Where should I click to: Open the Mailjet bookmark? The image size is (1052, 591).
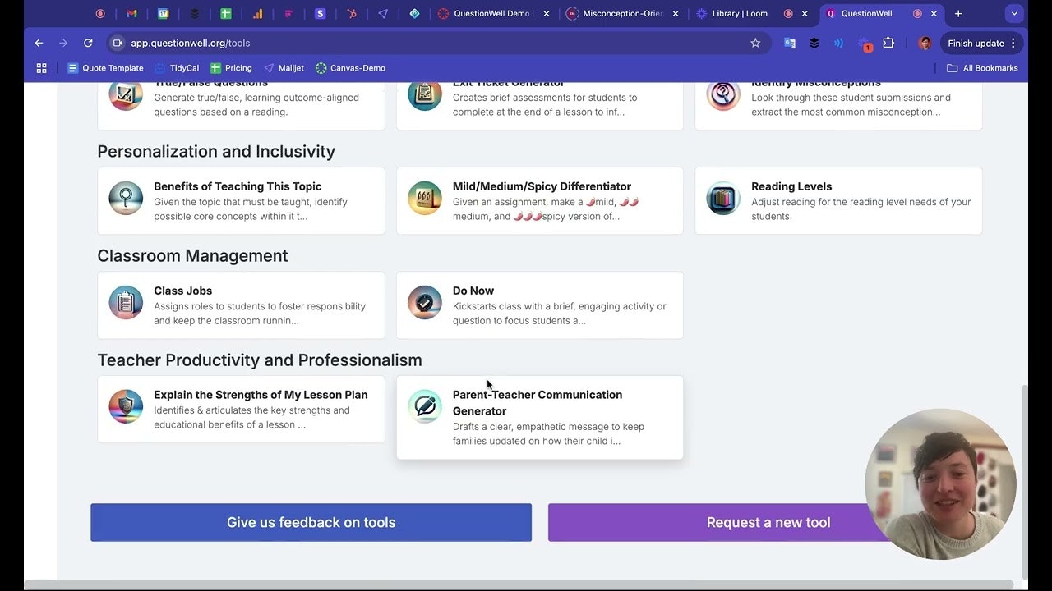click(284, 68)
